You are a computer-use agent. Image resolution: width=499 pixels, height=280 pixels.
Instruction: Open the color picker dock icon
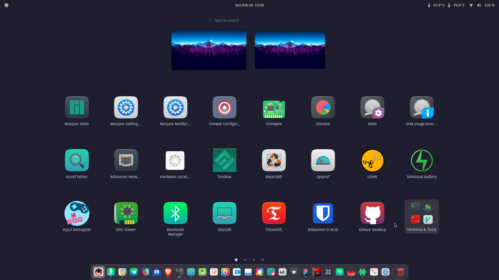click(225, 272)
